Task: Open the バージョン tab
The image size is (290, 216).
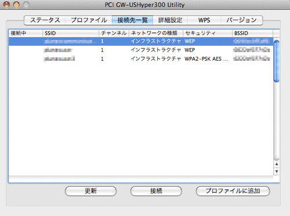Action: [x=242, y=20]
